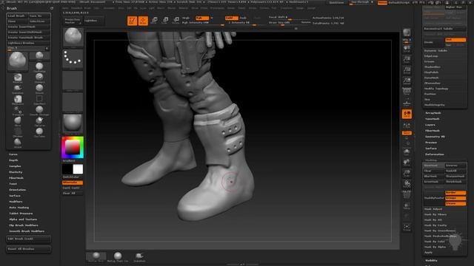Expand the Curve brush section
Viewport: 474px width, 266px height.
click(x=13, y=154)
